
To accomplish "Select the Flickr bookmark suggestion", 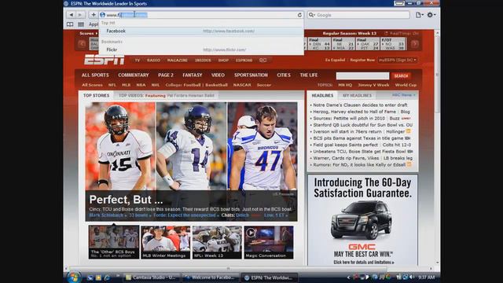I will pyautogui.click(x=201, y=50).
